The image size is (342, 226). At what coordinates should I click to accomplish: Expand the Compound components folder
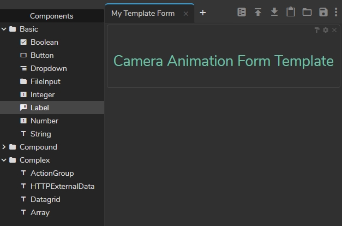[x=4, y=147]
